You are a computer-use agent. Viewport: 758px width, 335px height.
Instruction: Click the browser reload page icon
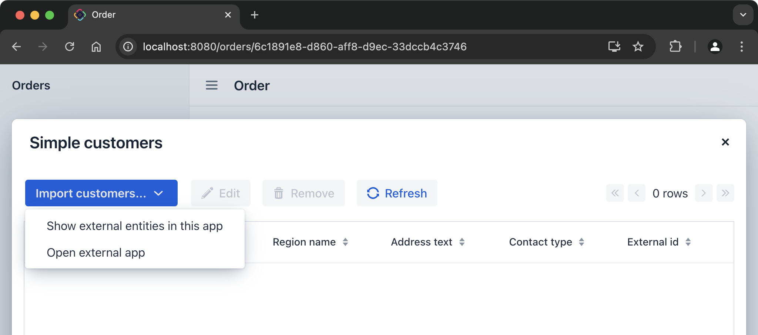pos(70,47)
